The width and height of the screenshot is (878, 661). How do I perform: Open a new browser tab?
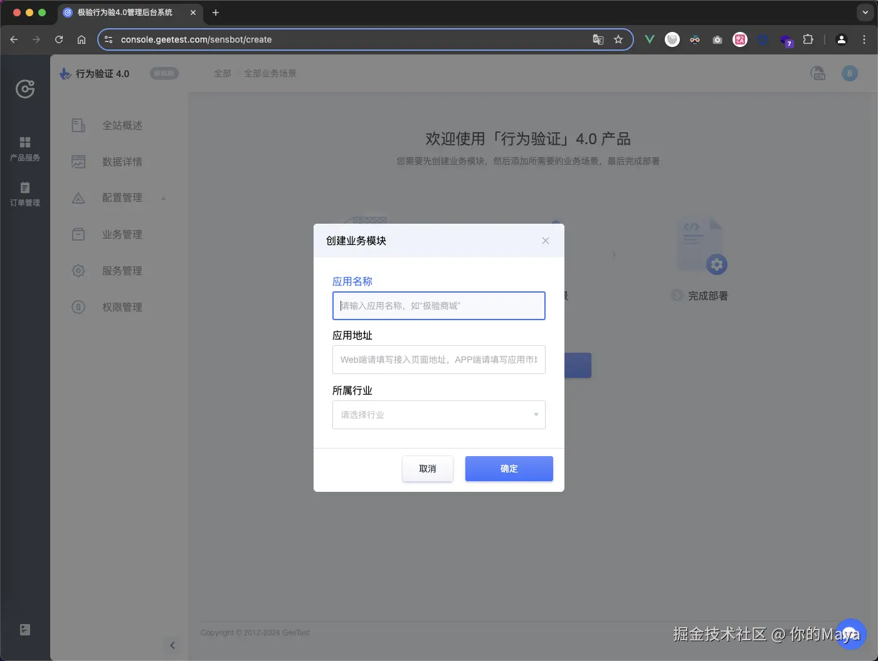[x=215, y=13]
